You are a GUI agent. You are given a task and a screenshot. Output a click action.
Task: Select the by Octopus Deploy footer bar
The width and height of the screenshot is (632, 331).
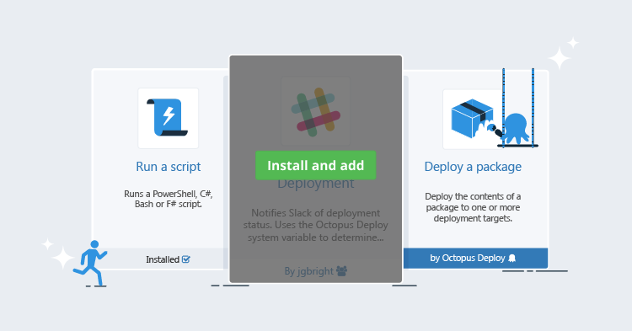[x=475, y=258]
